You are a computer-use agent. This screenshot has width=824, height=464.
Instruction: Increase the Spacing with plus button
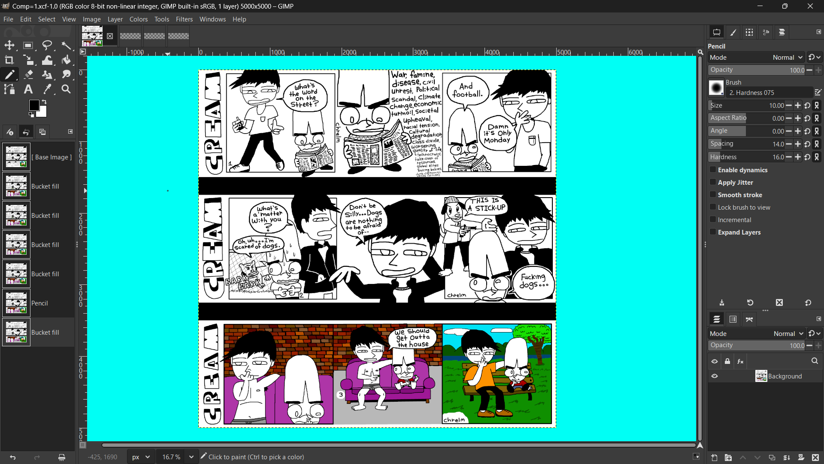(x=798, y=144)
